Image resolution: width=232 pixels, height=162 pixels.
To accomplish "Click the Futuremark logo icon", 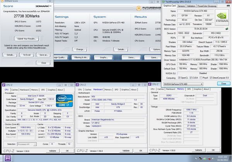I will coord(139,8).
